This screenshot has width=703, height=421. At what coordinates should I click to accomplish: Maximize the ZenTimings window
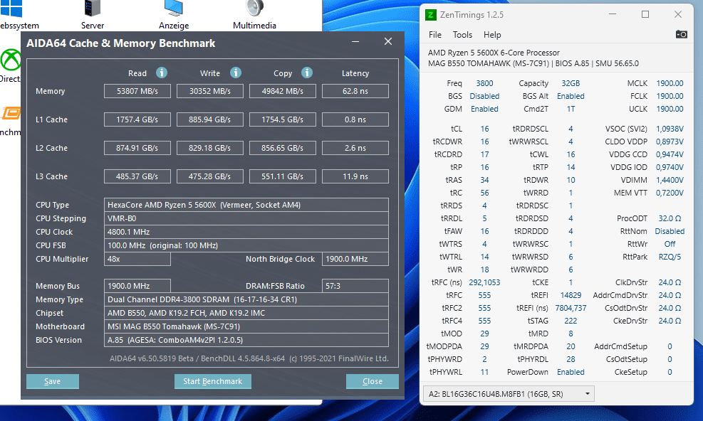[x=645, y=14]
